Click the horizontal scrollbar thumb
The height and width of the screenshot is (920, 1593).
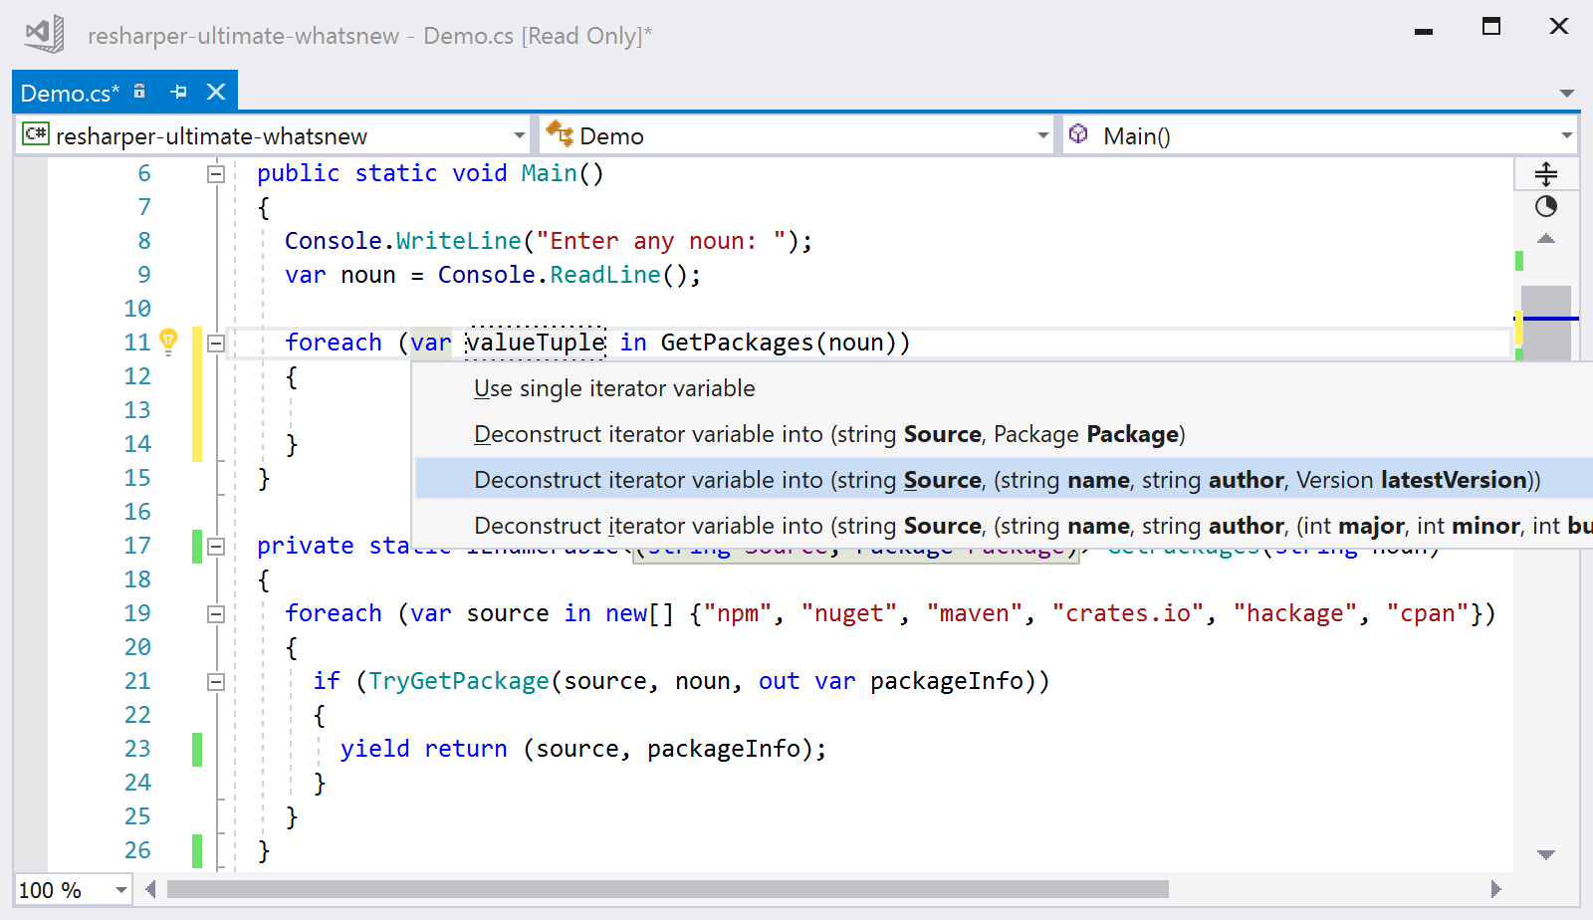(668, 889)
